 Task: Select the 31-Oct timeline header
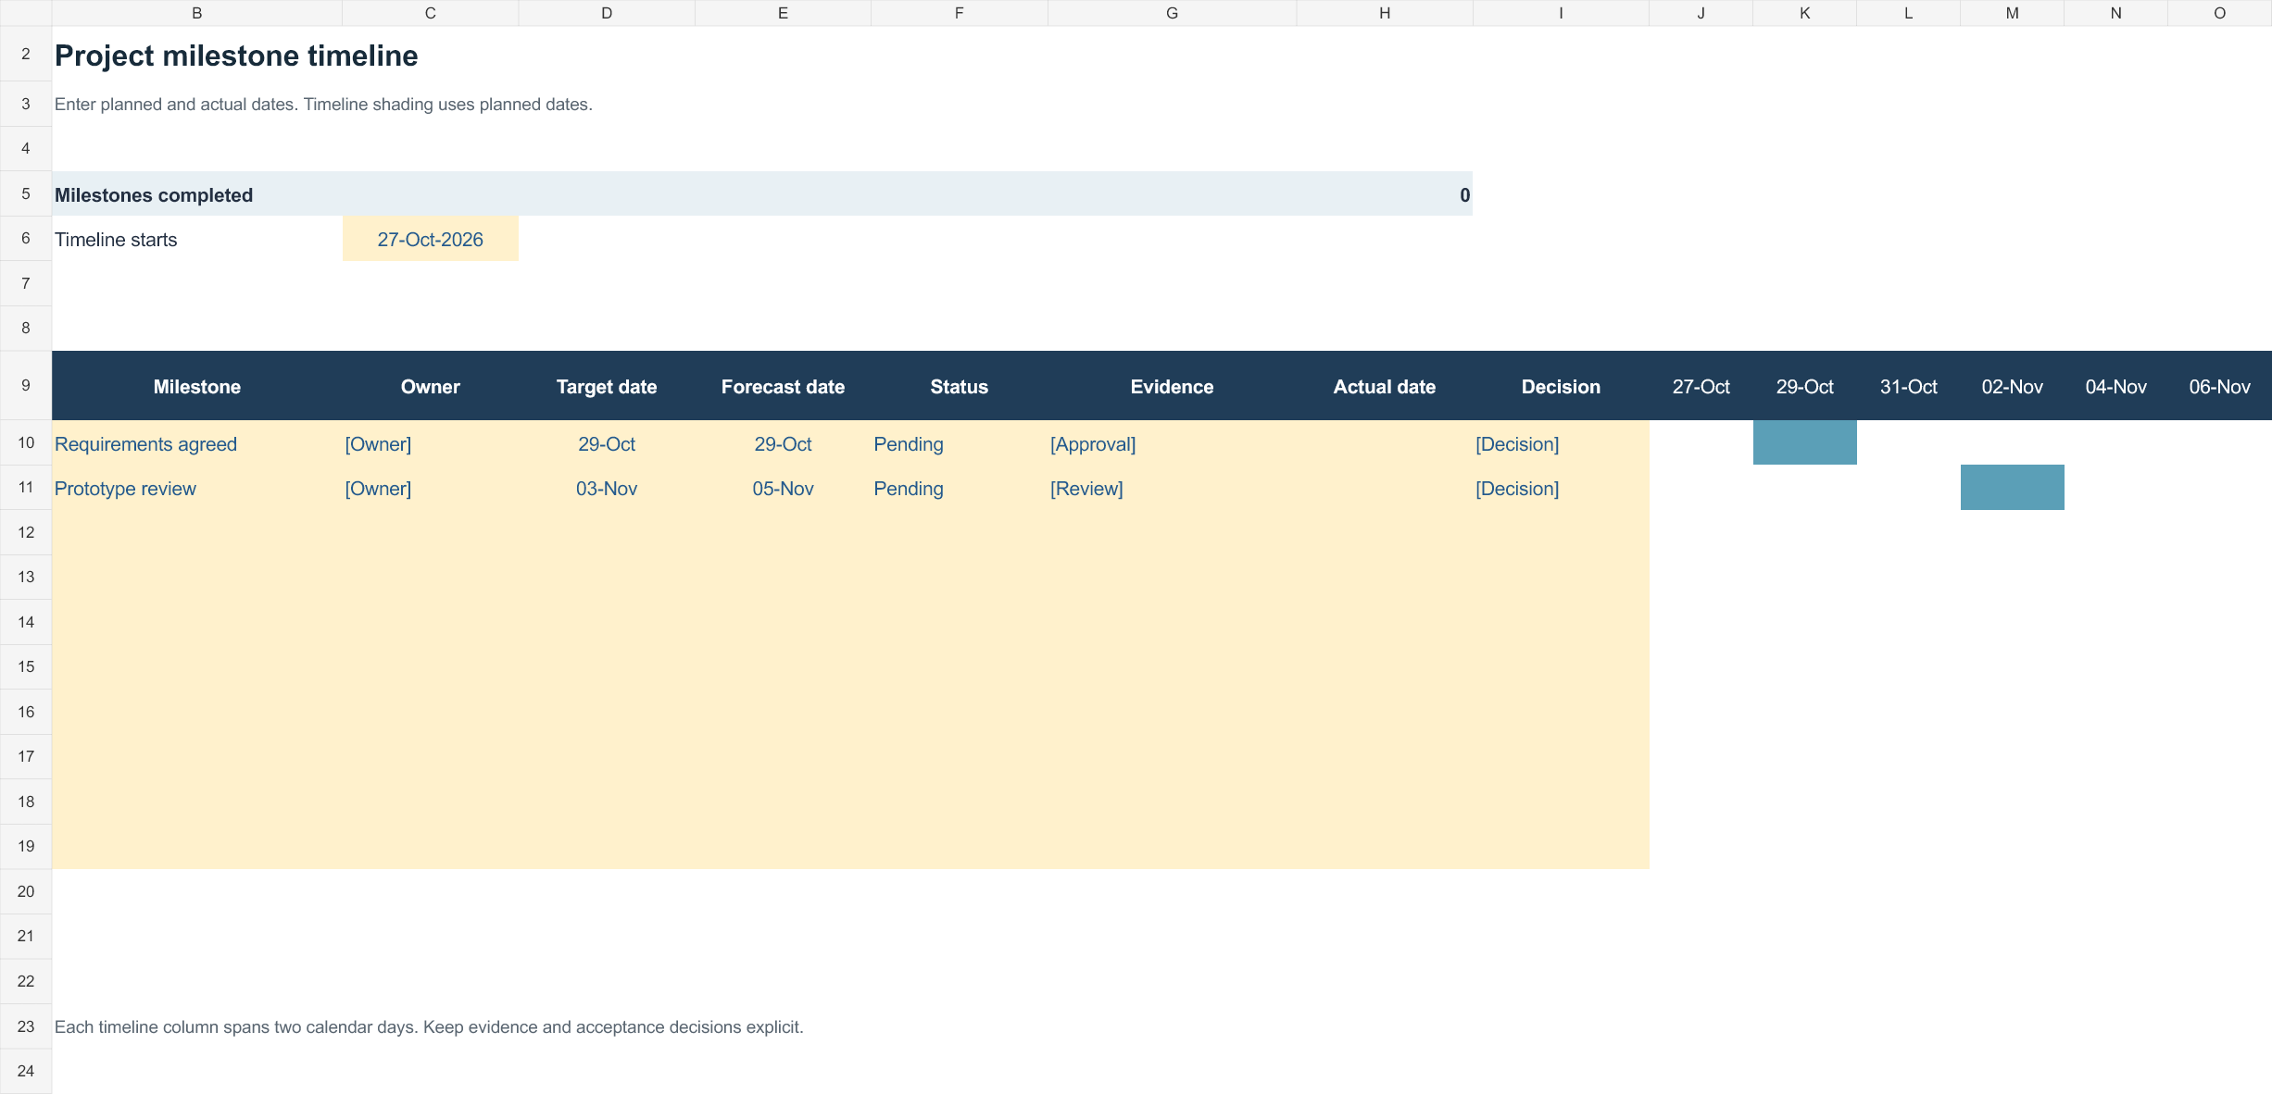coord(1908,386)
